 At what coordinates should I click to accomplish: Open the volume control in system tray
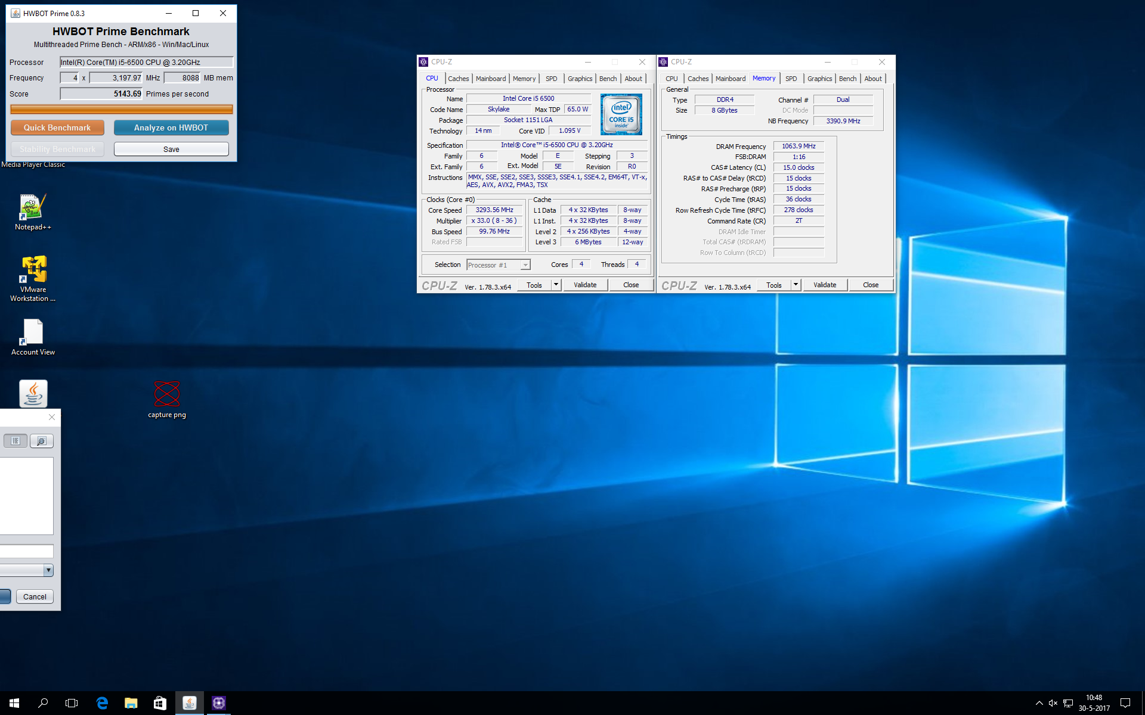1053,703
